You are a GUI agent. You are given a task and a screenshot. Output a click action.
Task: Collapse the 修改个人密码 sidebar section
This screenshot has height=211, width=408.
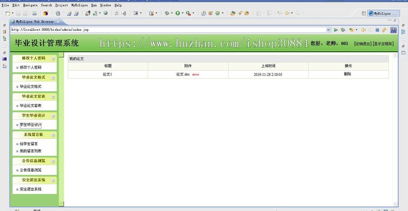click(53, 58)
